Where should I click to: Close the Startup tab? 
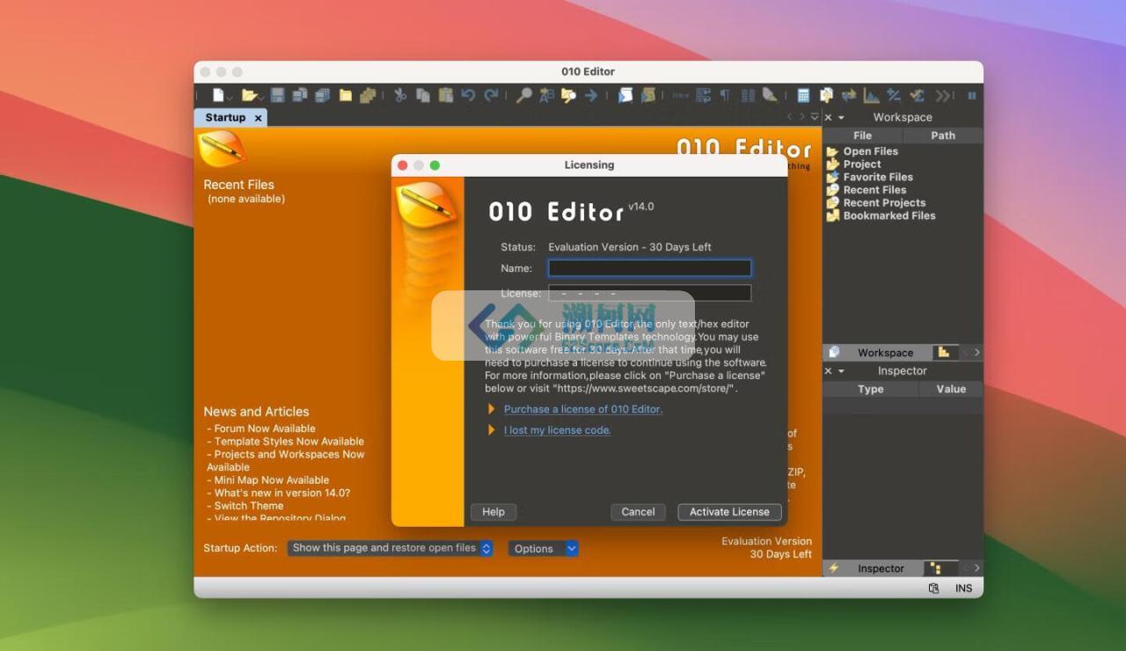tap(258, 118)
